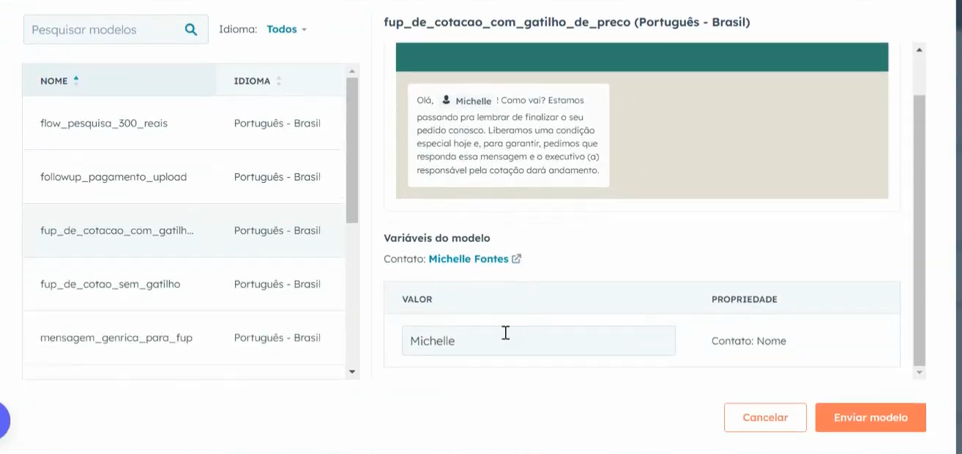
Task: Click external link icon beside Michelle Fontes
Action: click(x=516, y=259)
